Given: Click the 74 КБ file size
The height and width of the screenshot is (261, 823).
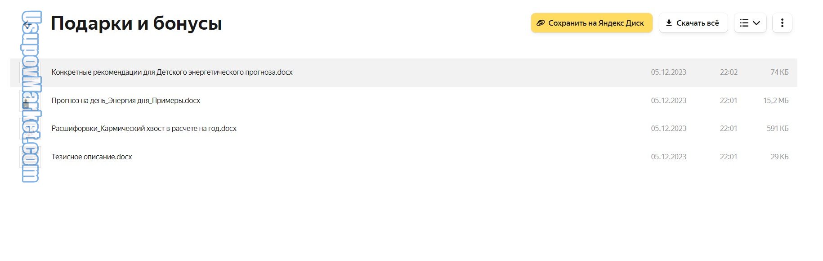Looking at the screenshot, I should (x=779, y=72).
